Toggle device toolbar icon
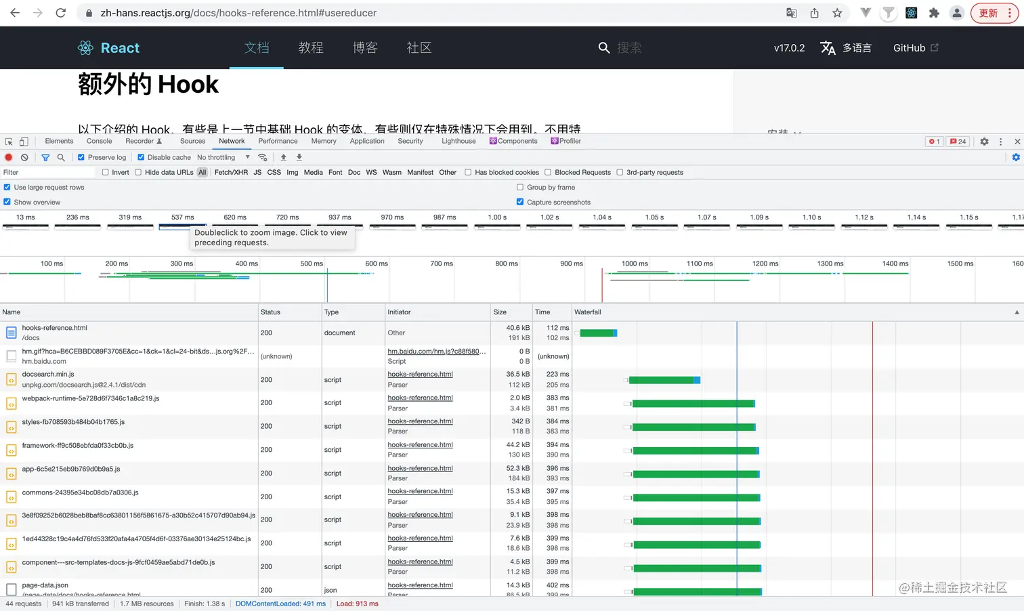 [24, 142]
